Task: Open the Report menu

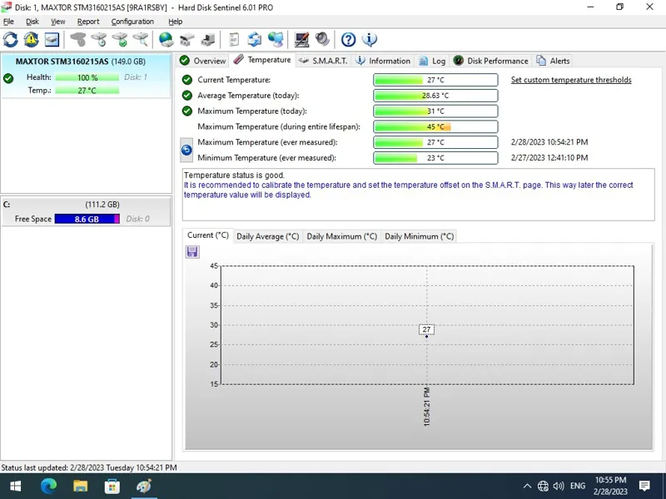Action: 88,22
